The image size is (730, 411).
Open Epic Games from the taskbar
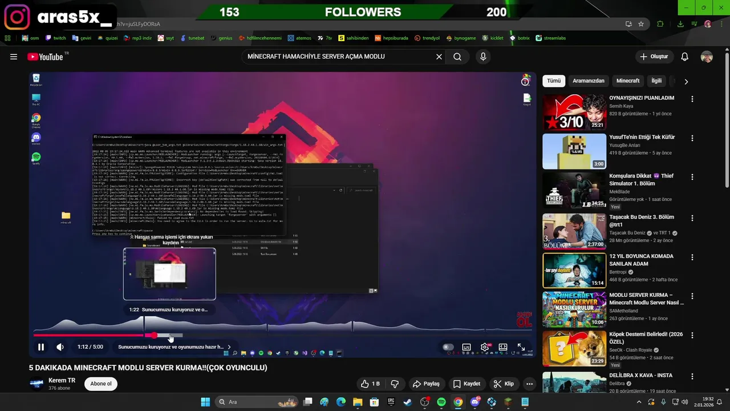(x=391, y=402)
